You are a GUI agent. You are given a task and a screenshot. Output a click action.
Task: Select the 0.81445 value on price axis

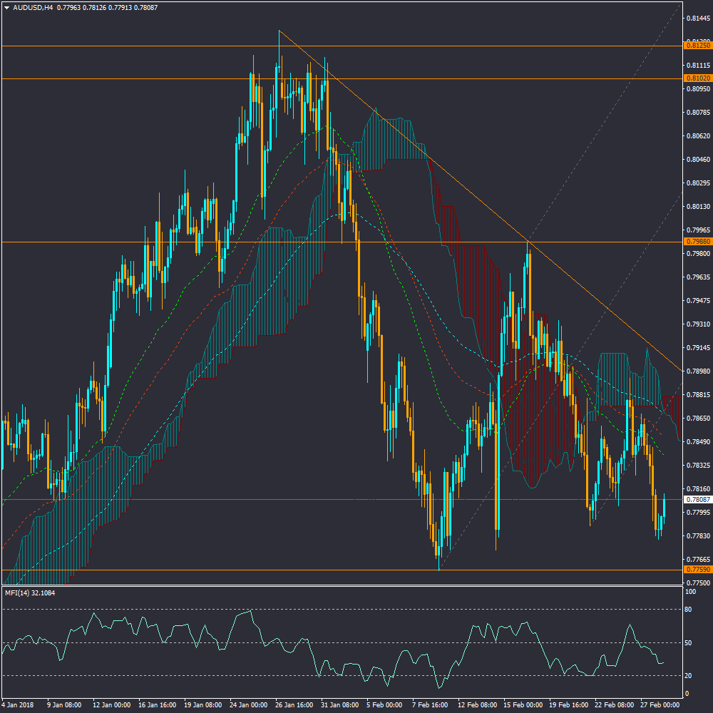696,19
